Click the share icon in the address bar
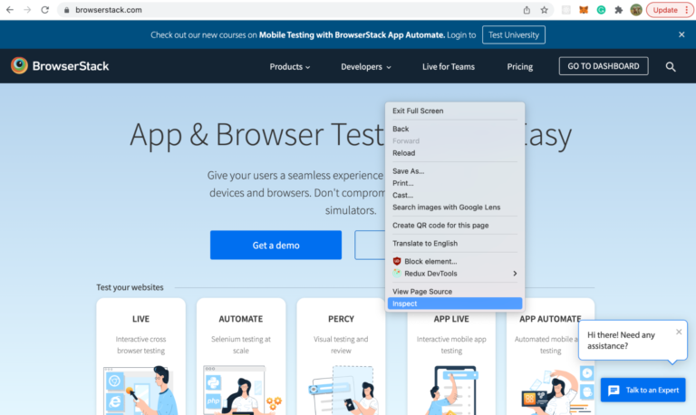 527,10
